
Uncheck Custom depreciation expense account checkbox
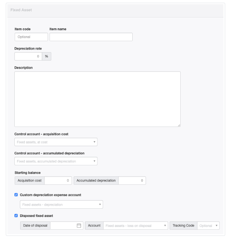pyautogui.click(x=16, y=195)
